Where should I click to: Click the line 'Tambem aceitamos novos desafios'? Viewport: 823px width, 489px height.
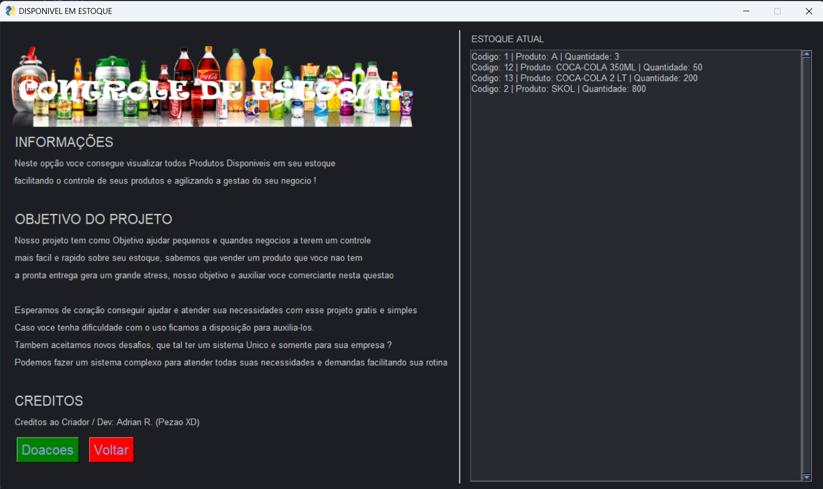[x=203, y=345]
